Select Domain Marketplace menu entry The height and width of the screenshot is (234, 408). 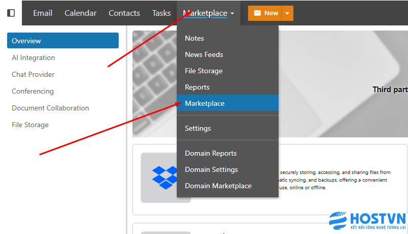218,186
